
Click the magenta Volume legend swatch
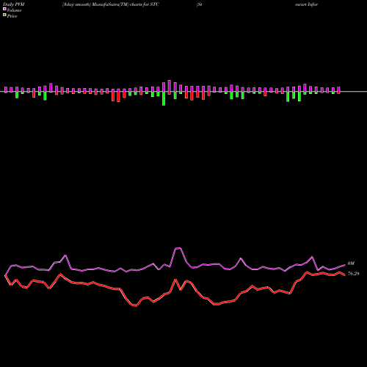click(x=4, y=9)
